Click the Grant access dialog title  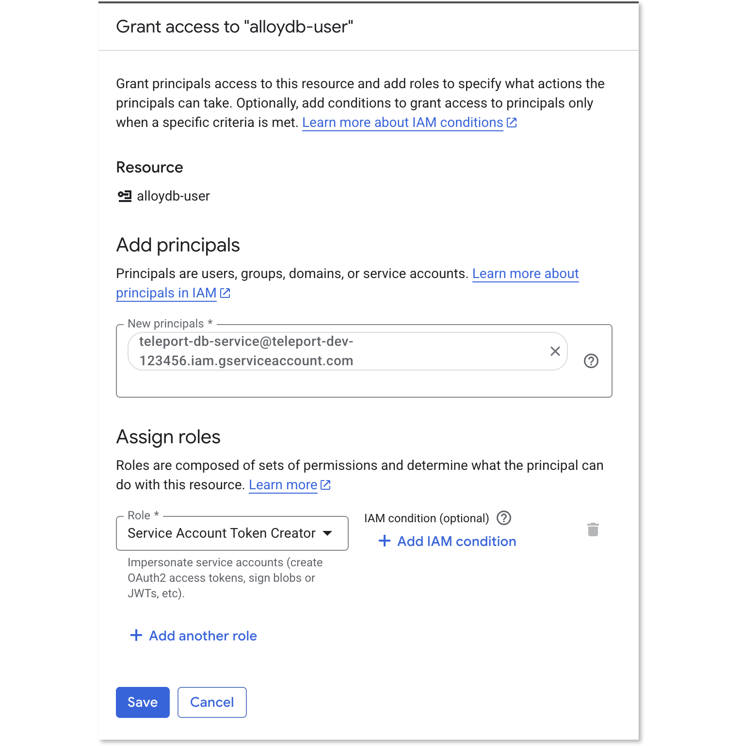(x=234, y=27)
